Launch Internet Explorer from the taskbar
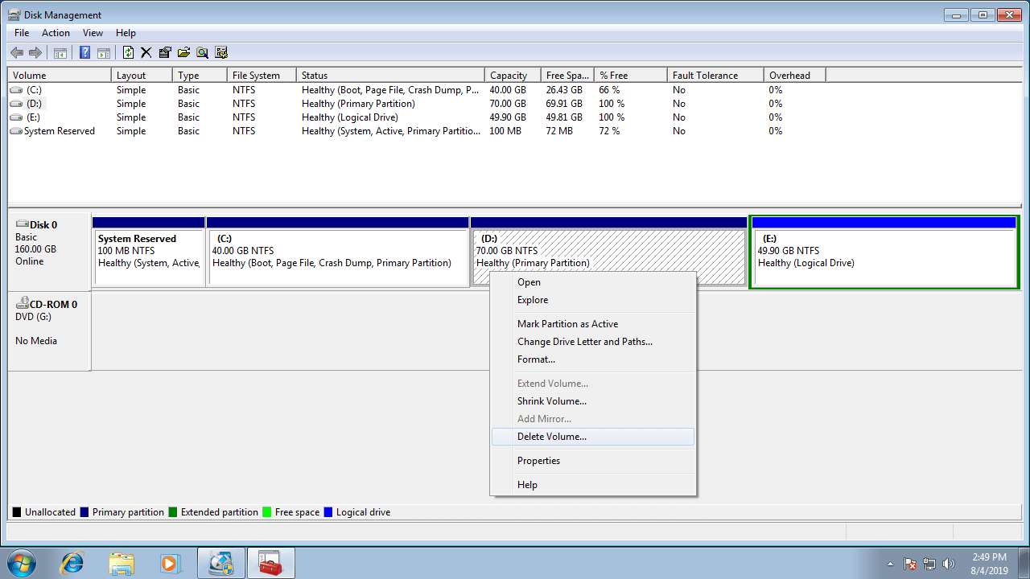The image size is (1030, 579). 72,563
